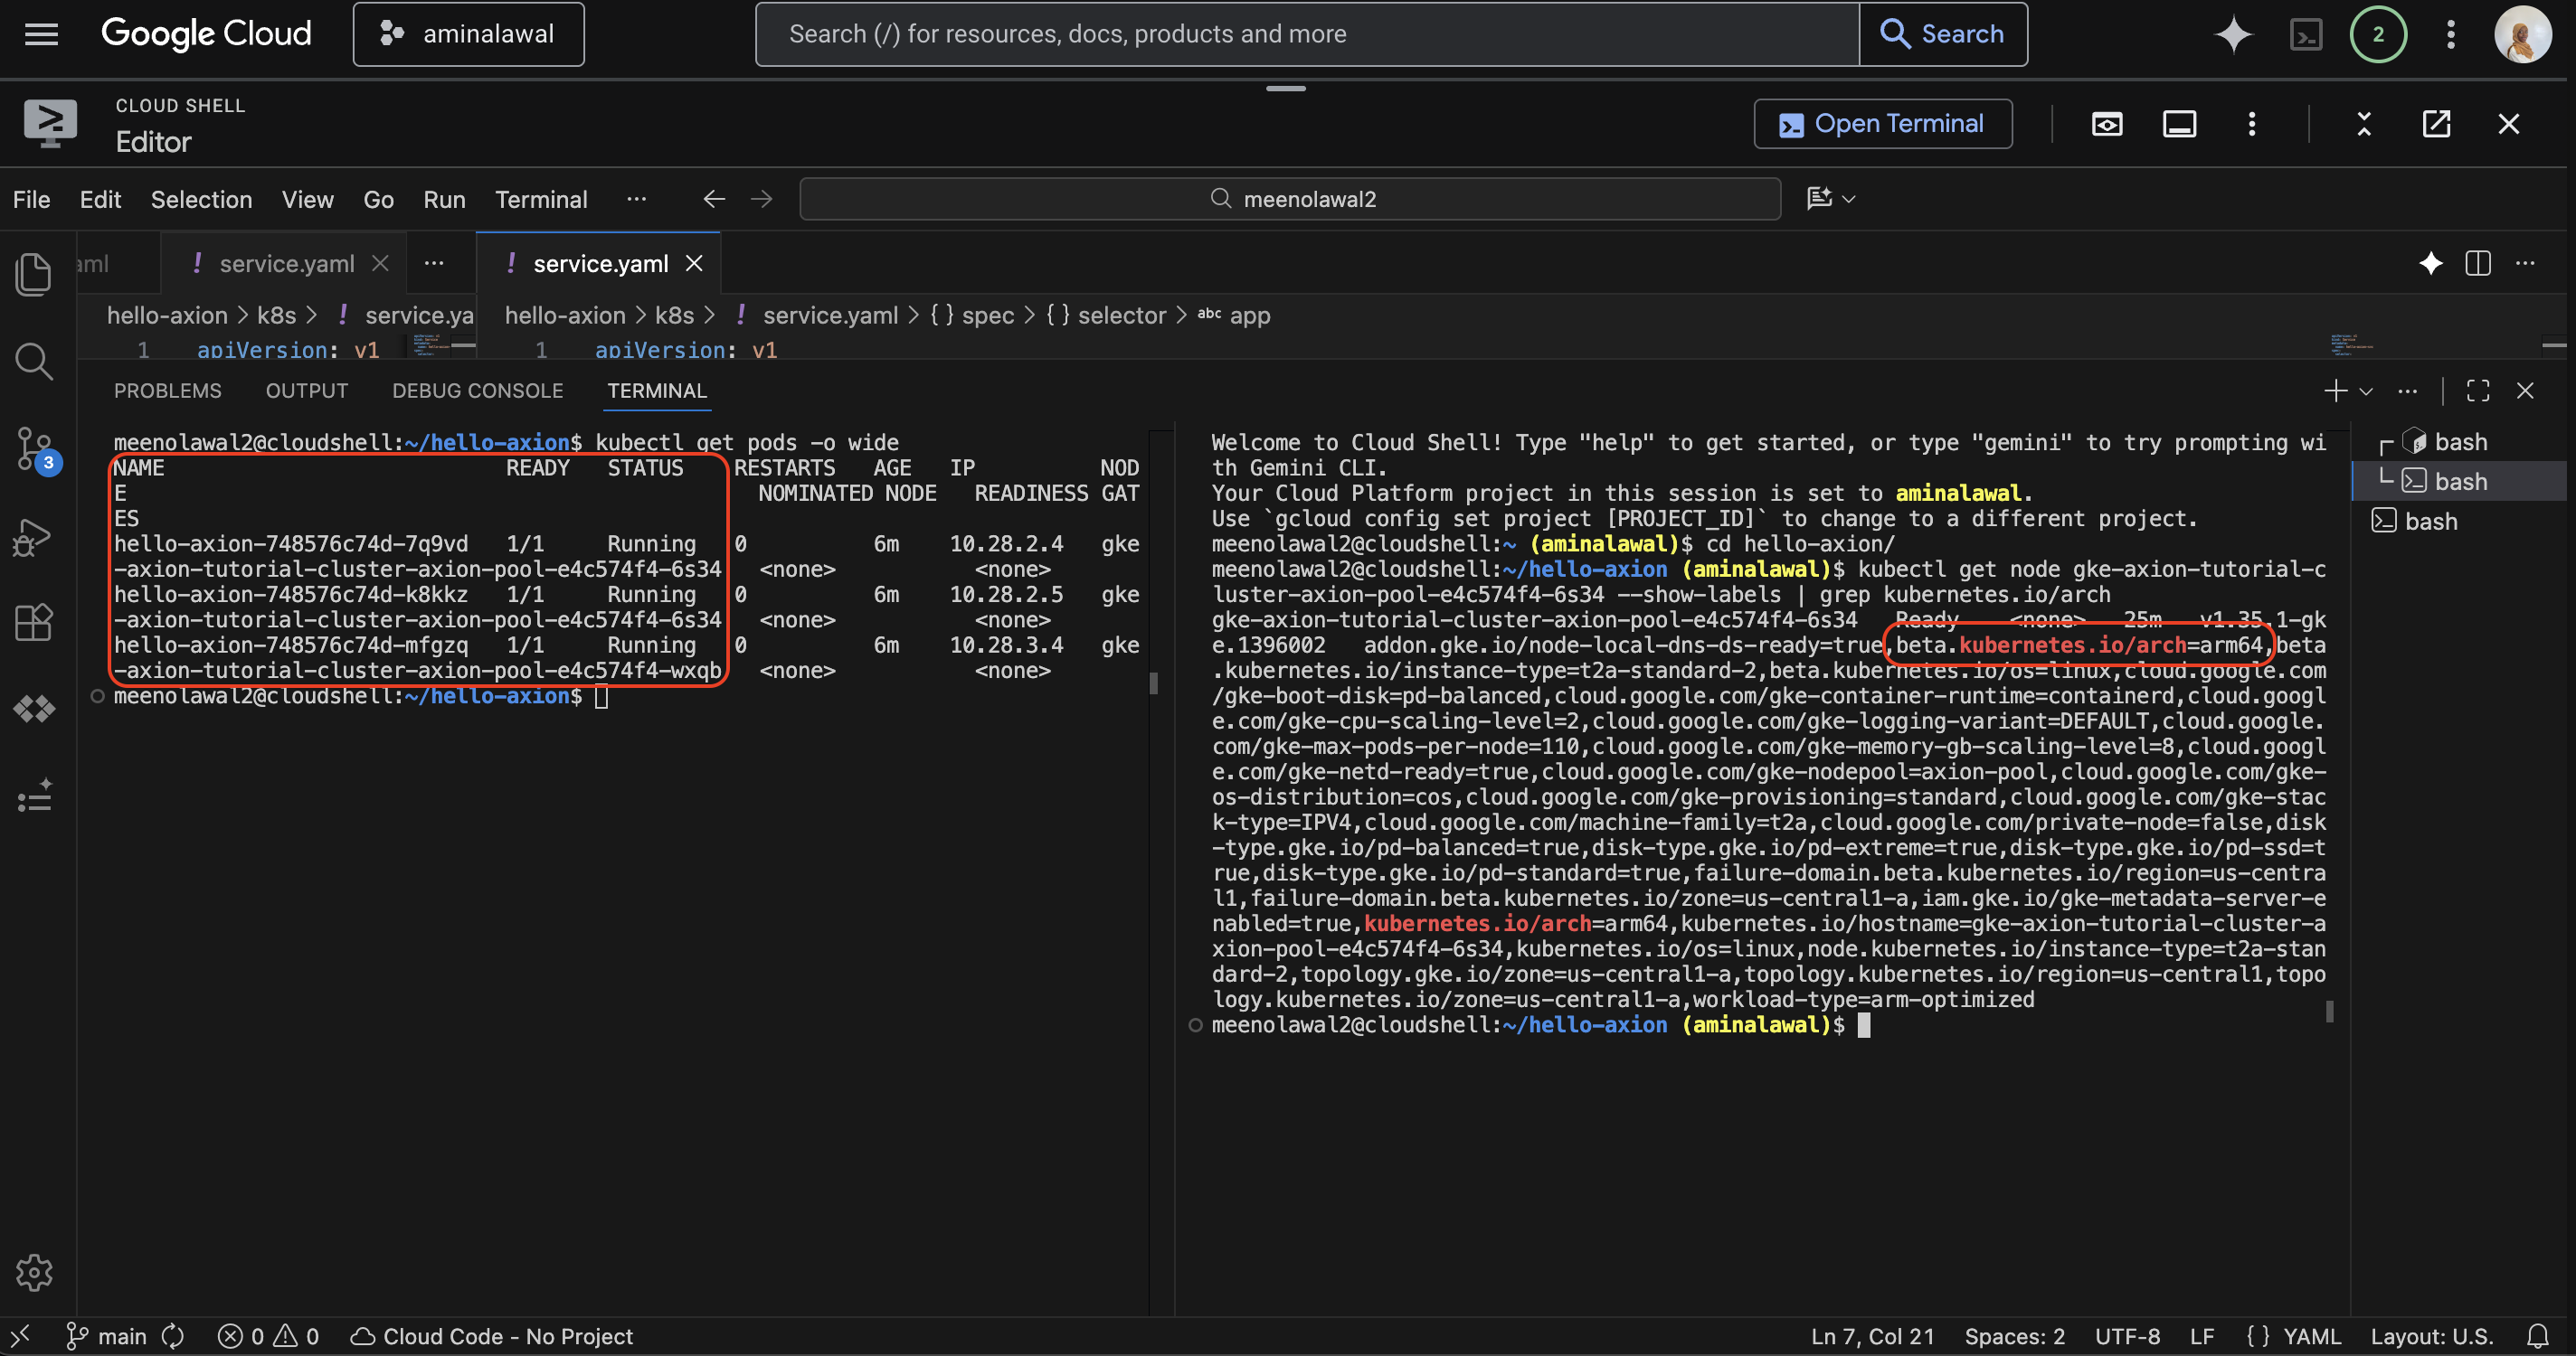
Task: Open Cloud Shell in new window
Action: 2436,124
